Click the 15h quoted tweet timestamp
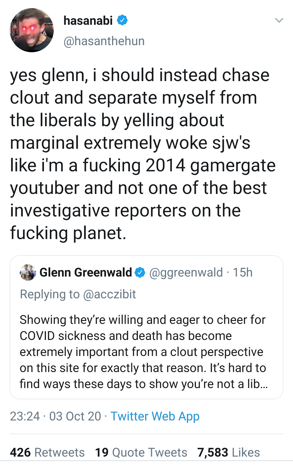The image size is (293, 468). [243, 273]
